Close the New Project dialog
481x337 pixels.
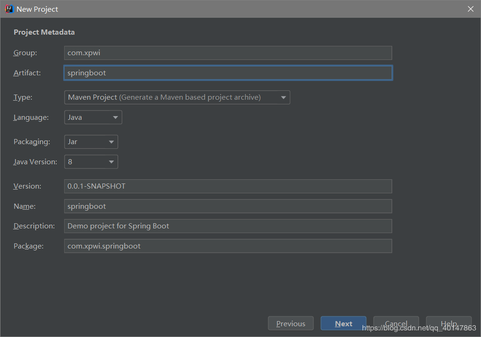pos(471,9)
